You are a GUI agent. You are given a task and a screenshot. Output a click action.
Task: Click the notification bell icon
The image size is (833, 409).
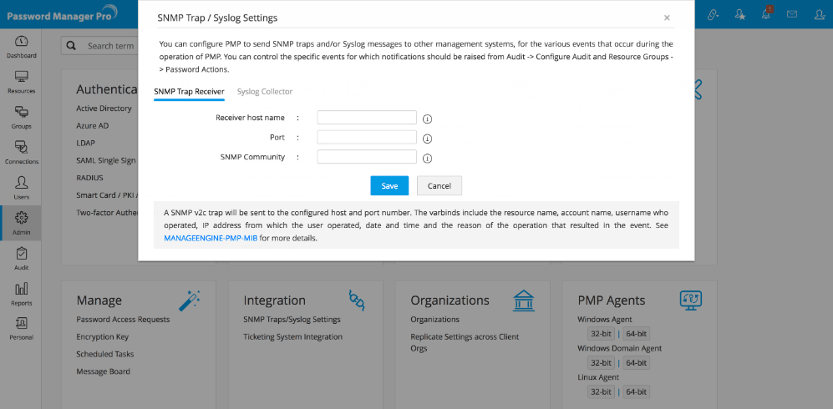pyautogui.click(x=766, y=14)
